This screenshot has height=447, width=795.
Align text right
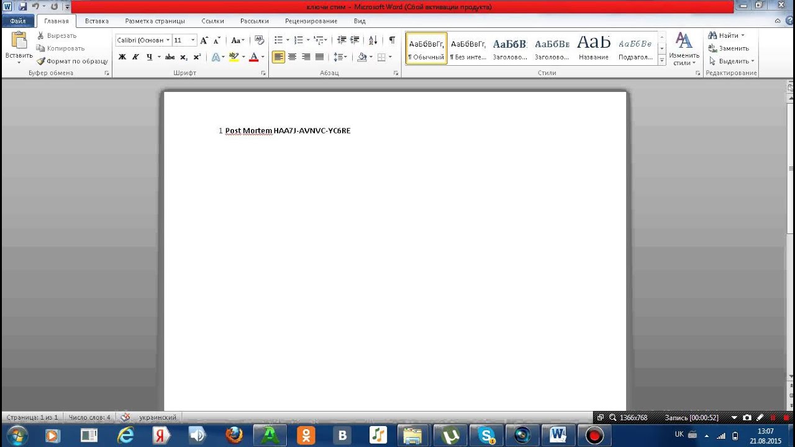point(306,56)
